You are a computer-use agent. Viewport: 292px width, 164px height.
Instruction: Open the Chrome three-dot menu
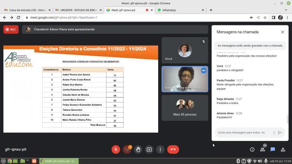287,17
